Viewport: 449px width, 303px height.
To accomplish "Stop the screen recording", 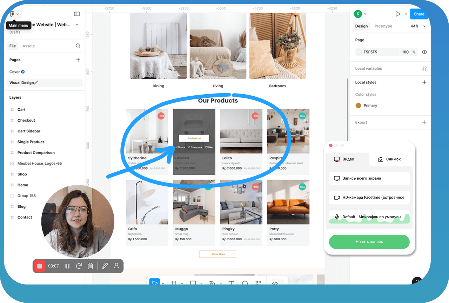I will (40, 266).
